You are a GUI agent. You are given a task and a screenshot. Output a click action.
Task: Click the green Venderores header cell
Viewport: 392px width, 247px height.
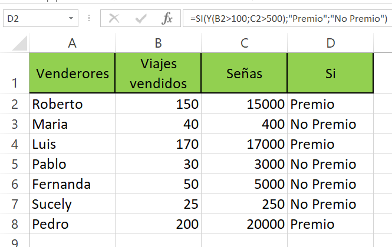[x=73, y=73]
